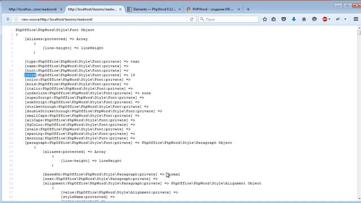Click the 'doubleStrikethrough' property line
The width and height of the screenshot is (361, 203).
coord(94,111)
